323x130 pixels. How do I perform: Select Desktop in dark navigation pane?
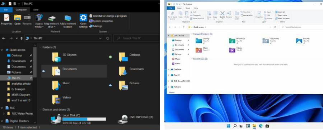pyautogui.click(x=17, y=55)
